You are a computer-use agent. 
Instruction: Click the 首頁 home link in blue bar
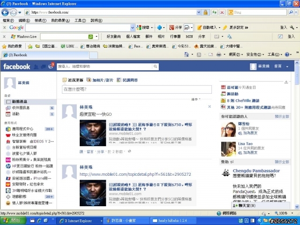278,67
